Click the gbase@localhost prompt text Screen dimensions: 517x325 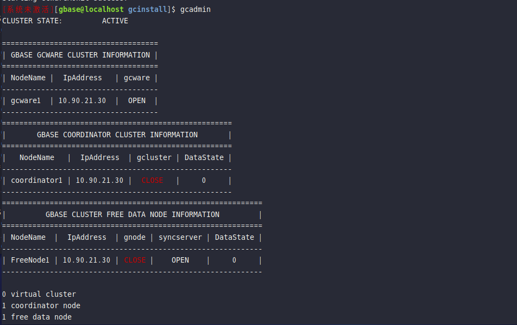91,9
